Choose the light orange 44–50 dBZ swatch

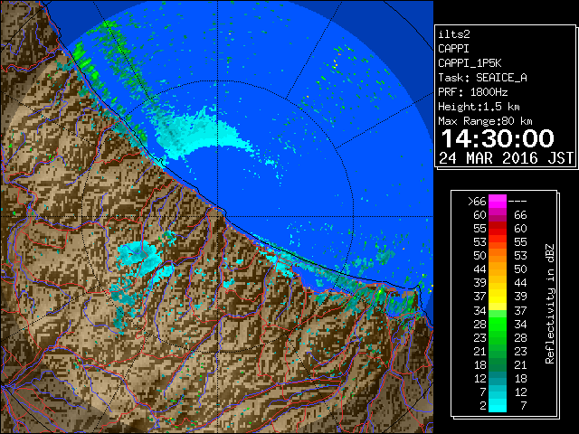498,269
